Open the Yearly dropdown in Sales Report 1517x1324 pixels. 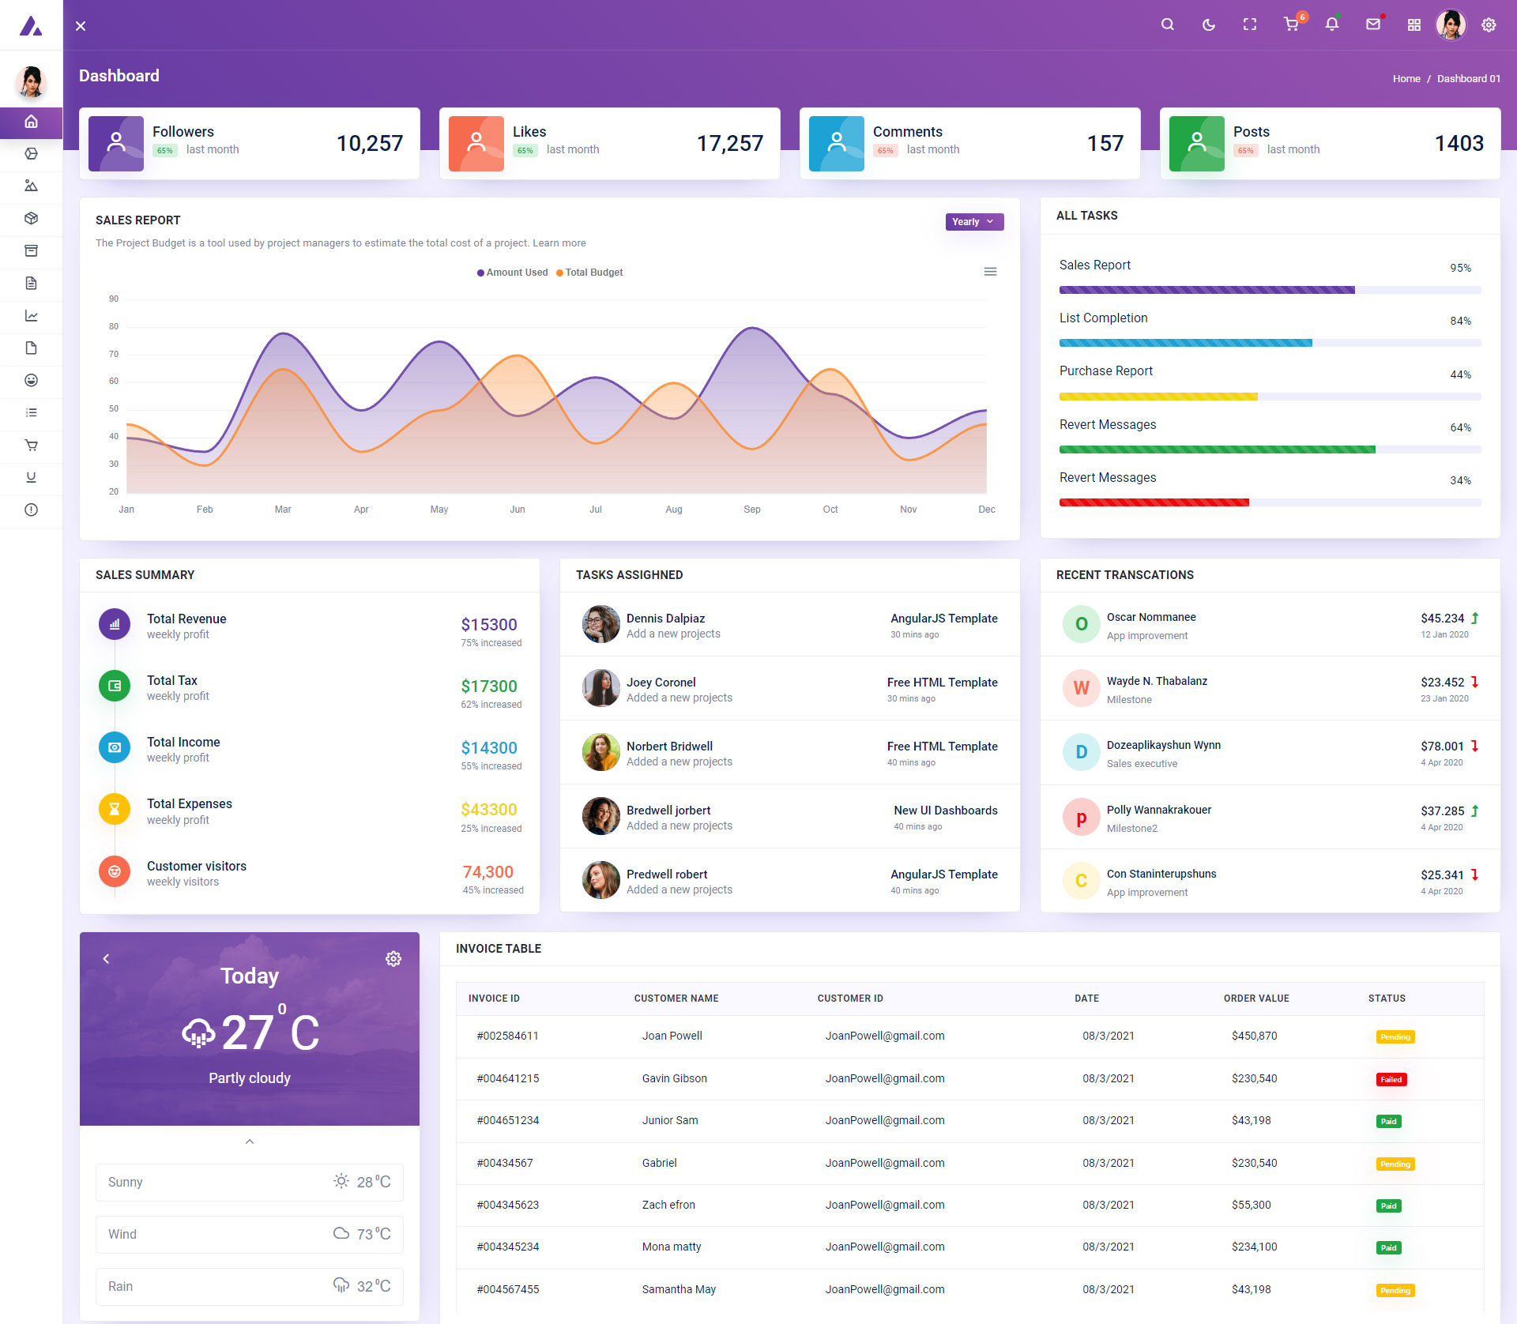click(973, 222)
